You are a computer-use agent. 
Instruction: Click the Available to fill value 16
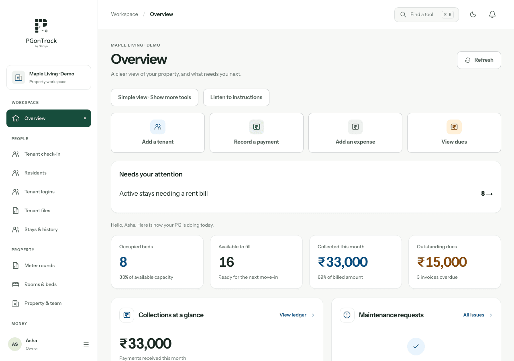click(x=226, y=262)
